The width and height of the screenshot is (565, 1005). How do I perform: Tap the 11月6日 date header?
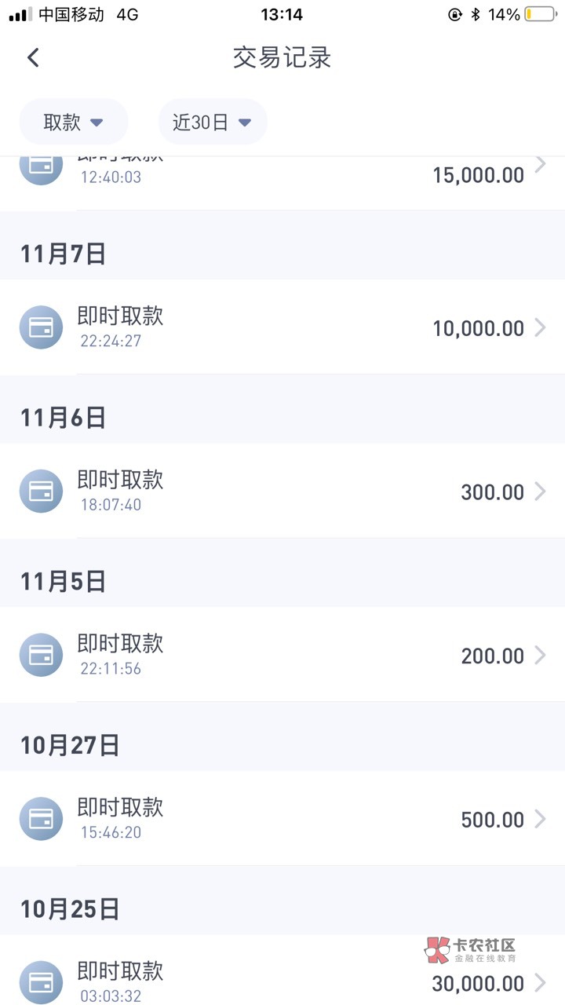coord(63,418)
